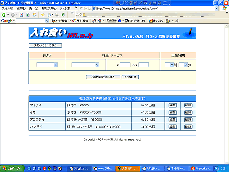Open the 表示 menu
The height and width of the screenshot is (172, 229).
click(33, 8)
